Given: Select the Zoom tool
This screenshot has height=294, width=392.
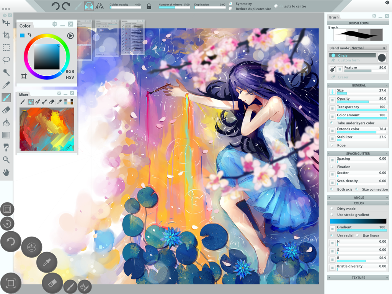Looking at the screenshot, I should (x=6, y=160).
